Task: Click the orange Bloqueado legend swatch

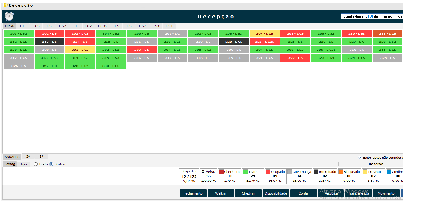Action: pyautogui.click(x=341, y=172)
